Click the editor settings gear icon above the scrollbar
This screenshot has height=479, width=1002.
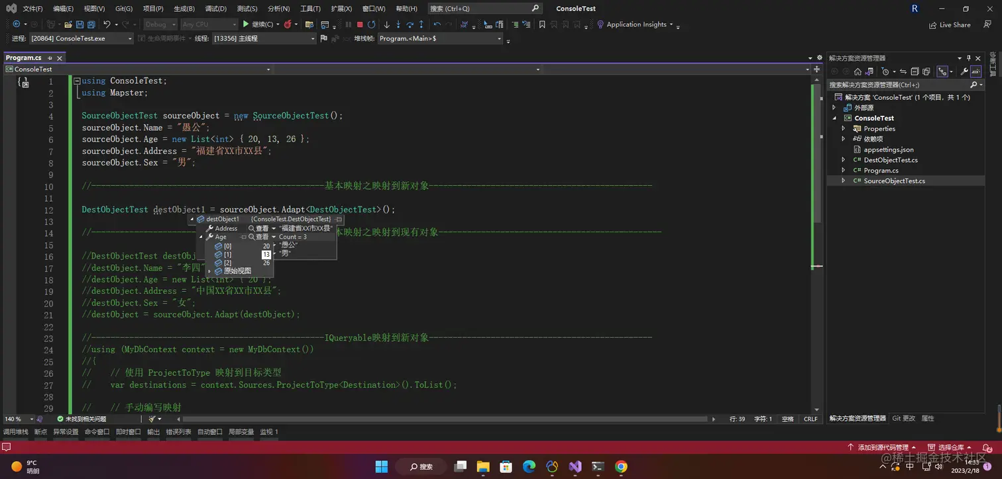click(820, 58)
